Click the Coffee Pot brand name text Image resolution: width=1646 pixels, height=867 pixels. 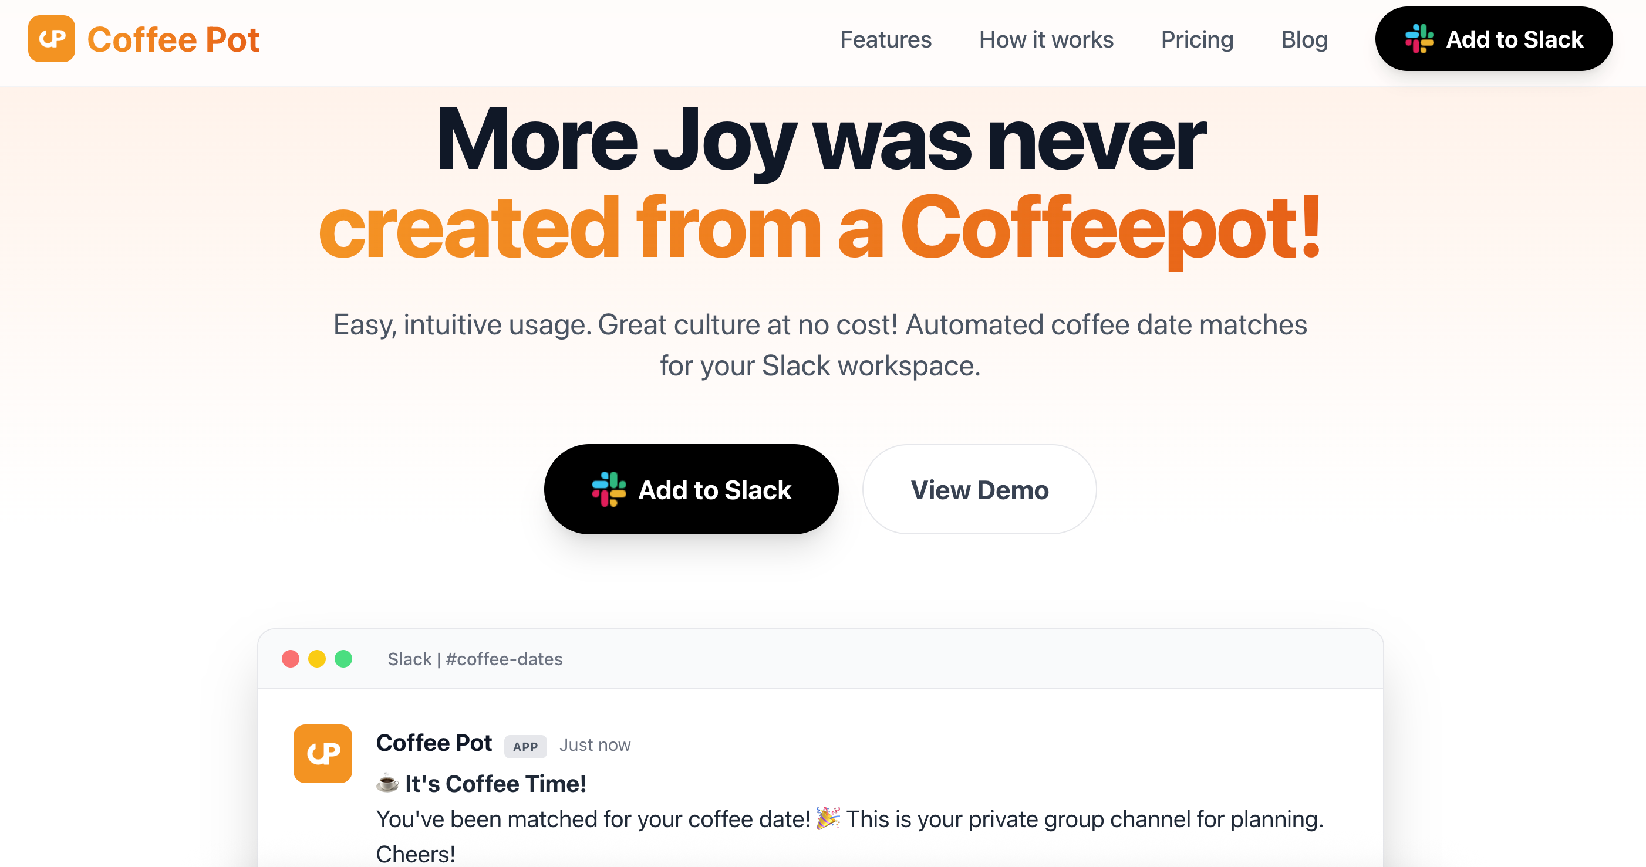(173, 39)
